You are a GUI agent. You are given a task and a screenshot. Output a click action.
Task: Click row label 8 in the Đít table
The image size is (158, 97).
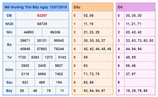point(119,82)
